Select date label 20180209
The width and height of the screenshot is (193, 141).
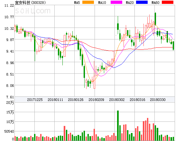coord(96,100)
